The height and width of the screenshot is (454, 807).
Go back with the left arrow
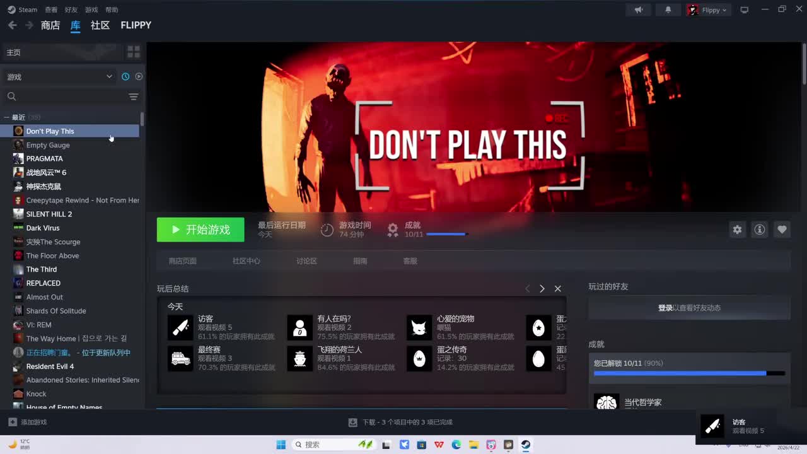[x=12, y=25]
